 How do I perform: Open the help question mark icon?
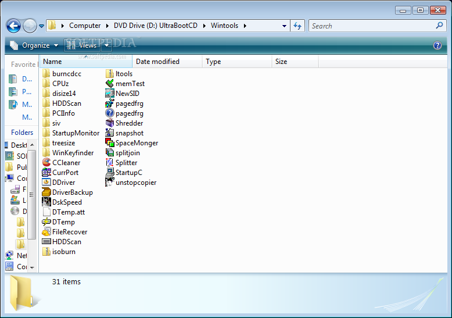pos(437,45)
